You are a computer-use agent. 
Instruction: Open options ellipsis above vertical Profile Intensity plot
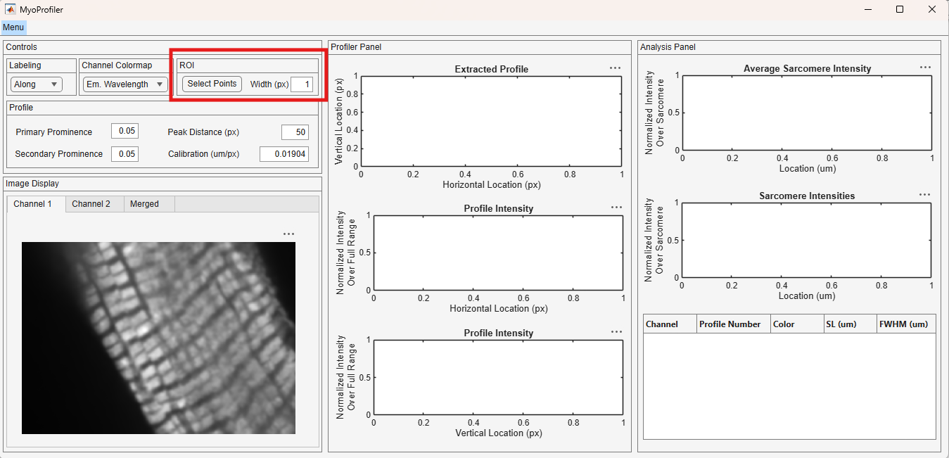point(616,332)
